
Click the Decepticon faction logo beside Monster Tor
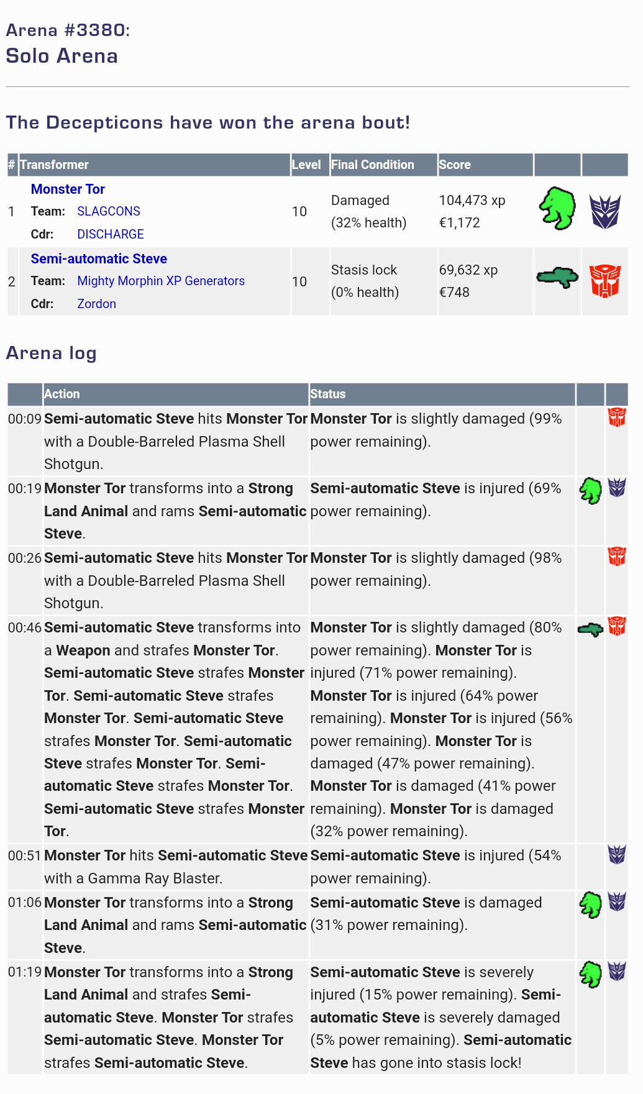604,211
